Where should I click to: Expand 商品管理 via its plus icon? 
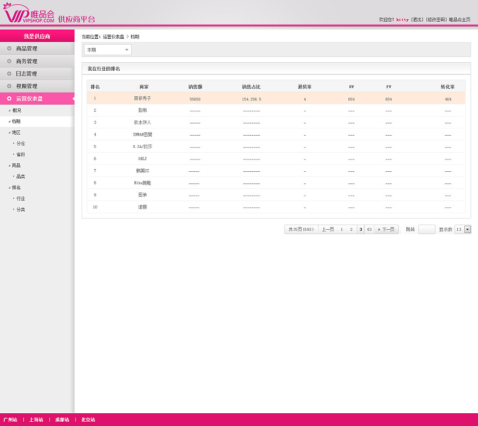(9, 48)
